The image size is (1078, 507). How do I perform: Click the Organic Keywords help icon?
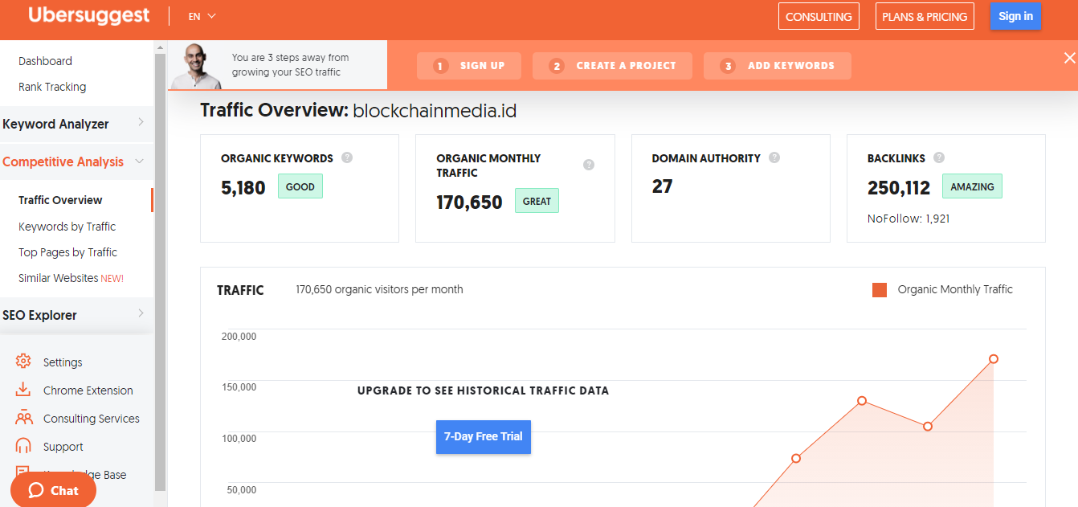tap(347, 157)
